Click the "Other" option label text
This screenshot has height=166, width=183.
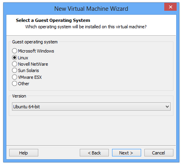[24, 84]
